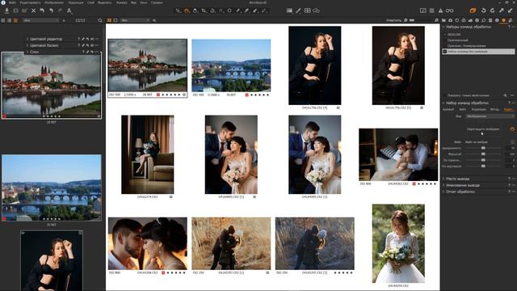Screen dimensions: 517x291
Task: Select the Оригинальный recipe row
Action: (x=458, y=40)
